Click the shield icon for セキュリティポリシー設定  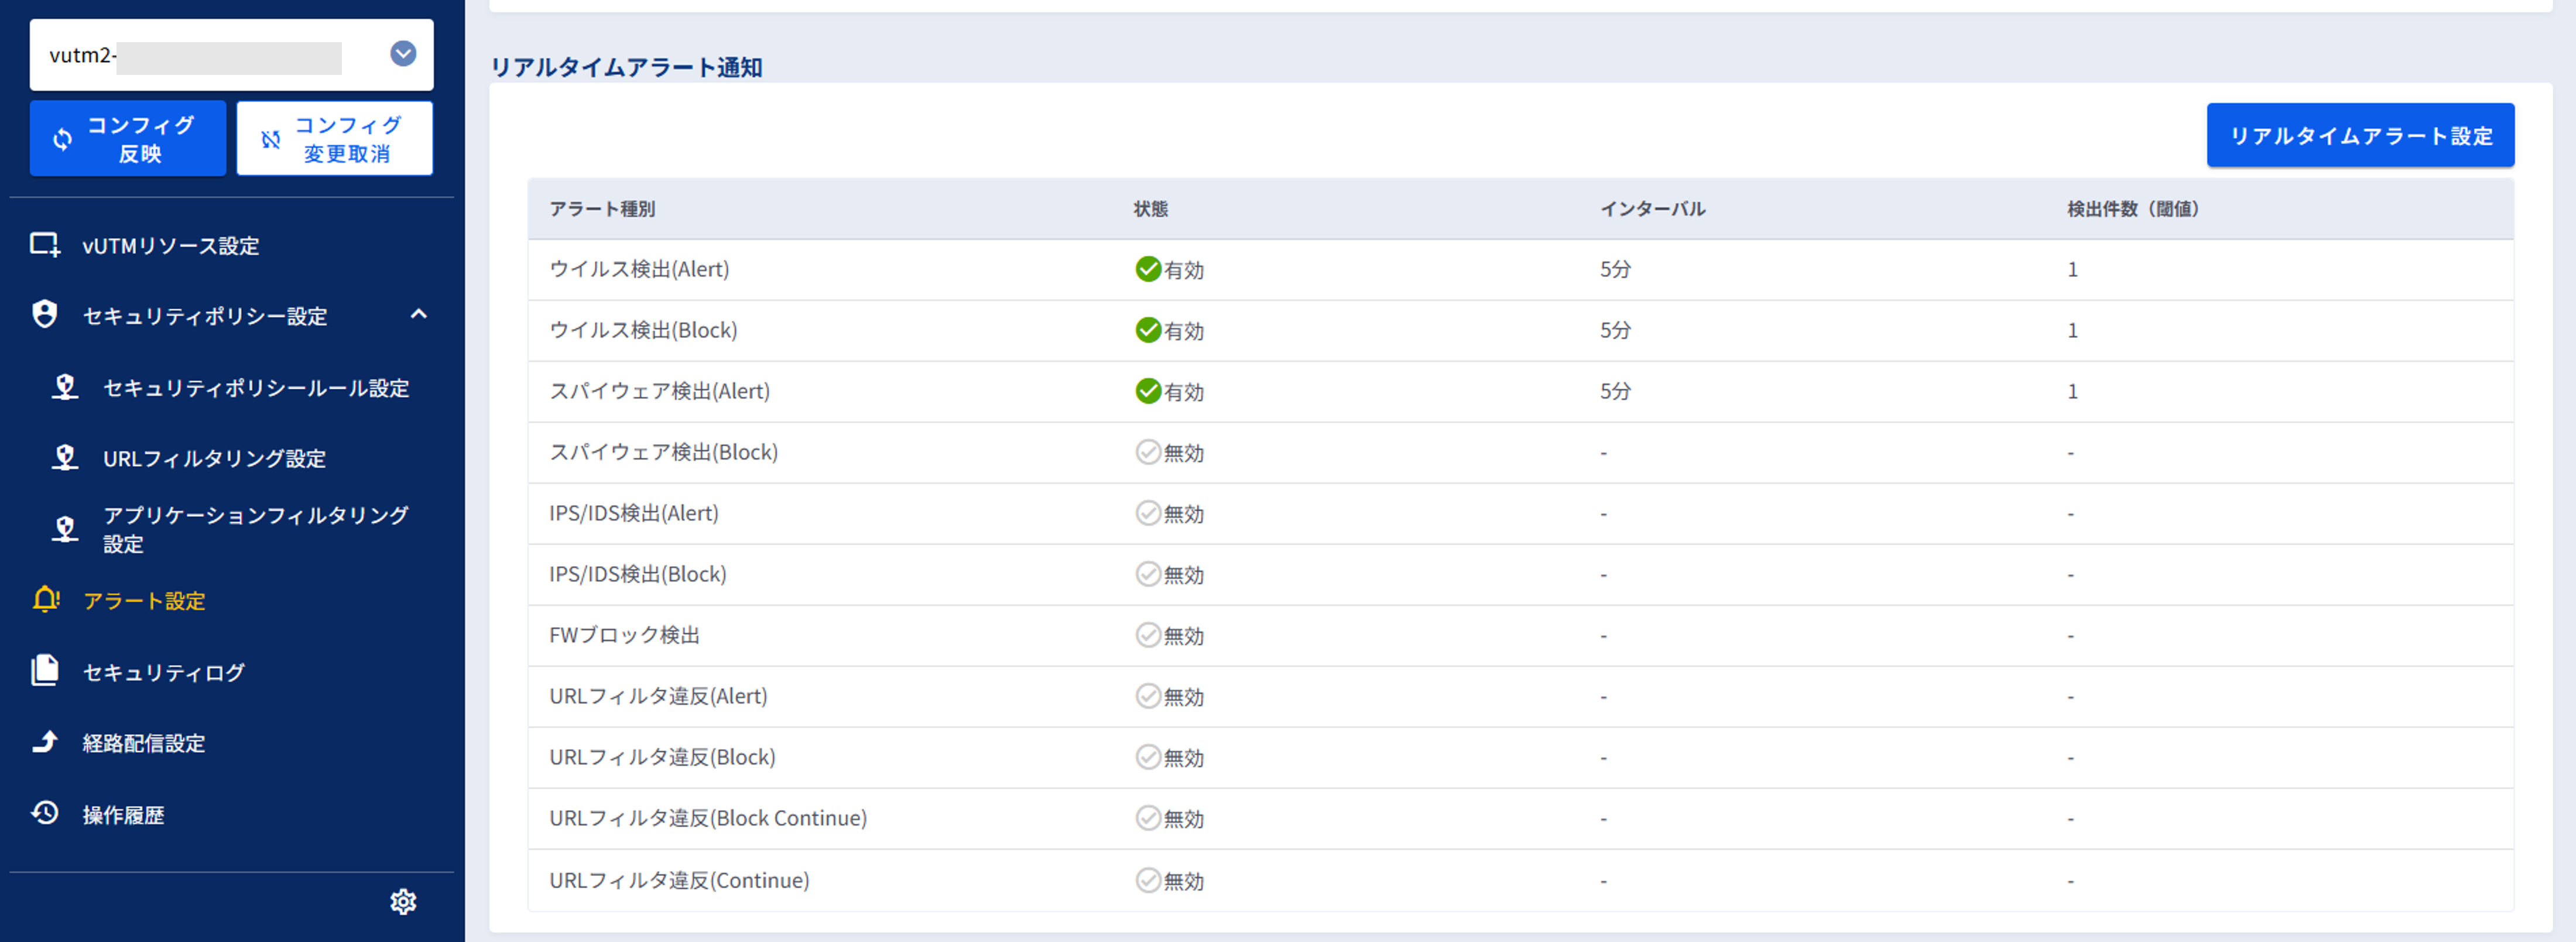45,314
